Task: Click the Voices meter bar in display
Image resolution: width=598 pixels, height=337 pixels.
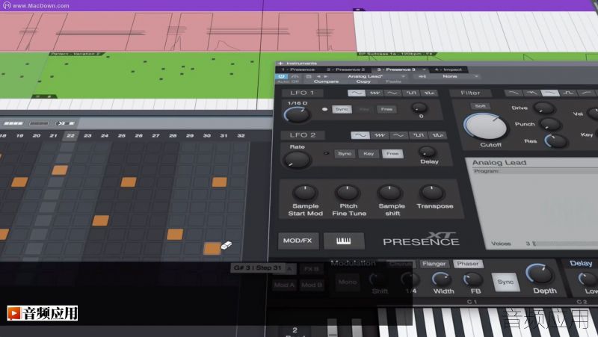Action: [565, 244]
